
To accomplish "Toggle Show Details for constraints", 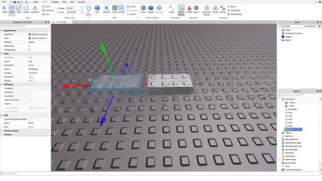I will (x=181, y=10).
